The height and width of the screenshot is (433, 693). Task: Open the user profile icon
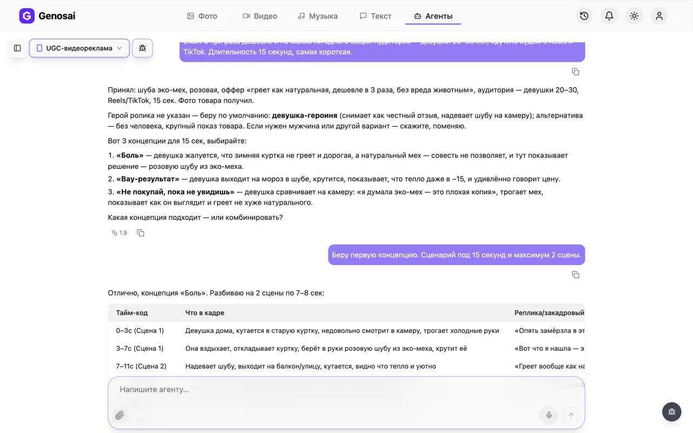point(659,16)
